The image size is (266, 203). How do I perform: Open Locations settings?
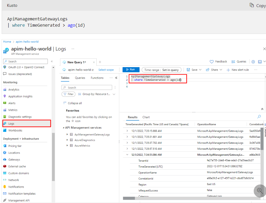point(14,153)
